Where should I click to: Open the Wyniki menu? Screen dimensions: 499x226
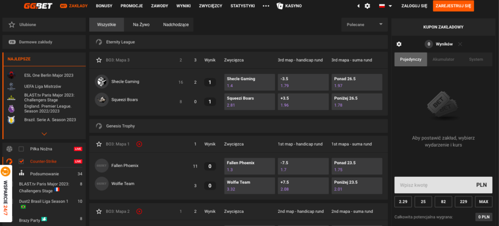[x=184, y=6]
